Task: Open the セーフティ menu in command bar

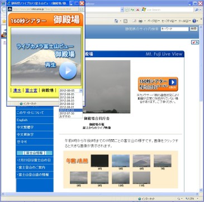Action: click(169, 21)
